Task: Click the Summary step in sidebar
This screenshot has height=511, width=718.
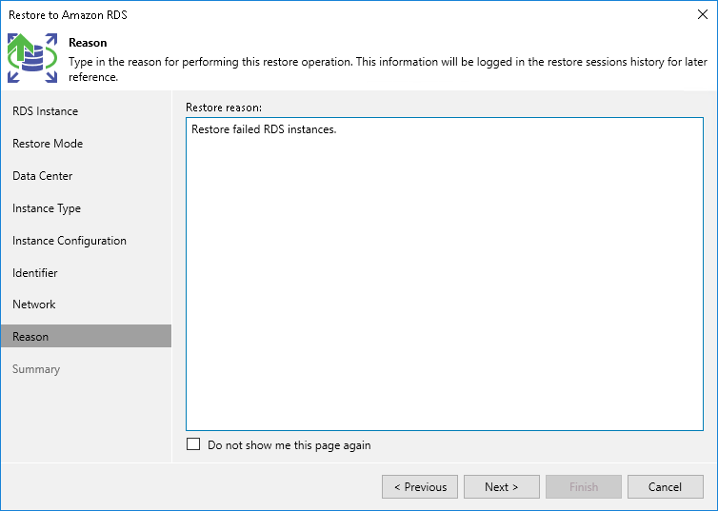Action: pos(36,369)
